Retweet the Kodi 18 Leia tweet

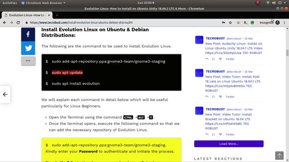213,97
